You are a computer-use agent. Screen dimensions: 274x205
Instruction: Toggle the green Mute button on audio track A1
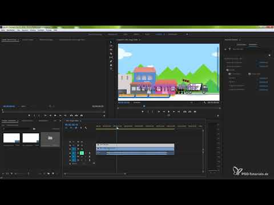click(x=82, y=153)
